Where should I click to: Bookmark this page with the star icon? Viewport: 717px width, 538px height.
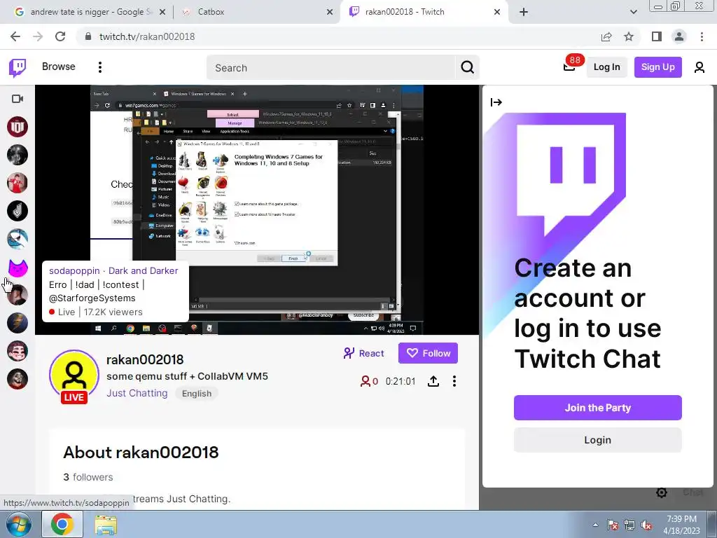coord(629,36)
